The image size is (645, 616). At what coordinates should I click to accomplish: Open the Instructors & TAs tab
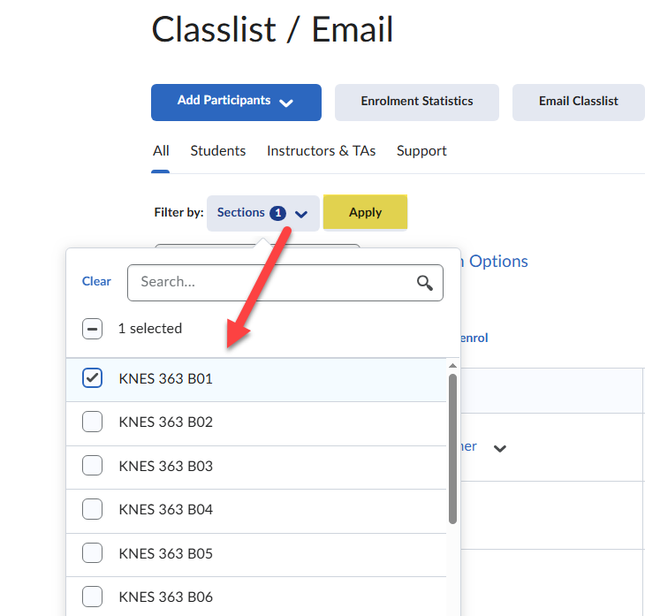pyautogui.click(x=321, y=151)
